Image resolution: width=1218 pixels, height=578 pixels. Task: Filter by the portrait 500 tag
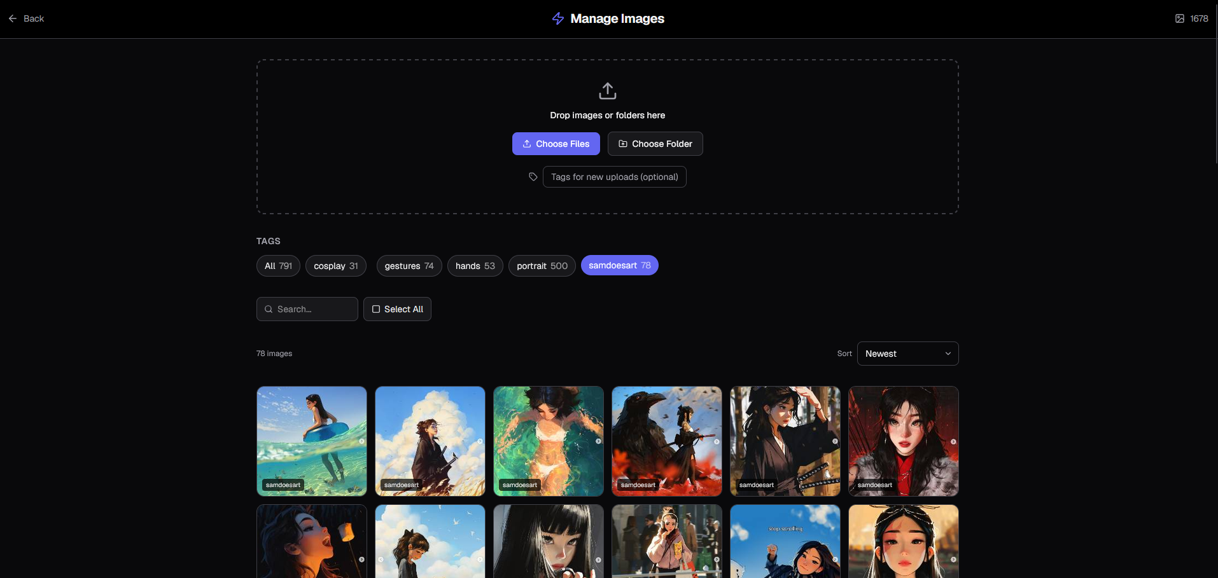(542, 266)
